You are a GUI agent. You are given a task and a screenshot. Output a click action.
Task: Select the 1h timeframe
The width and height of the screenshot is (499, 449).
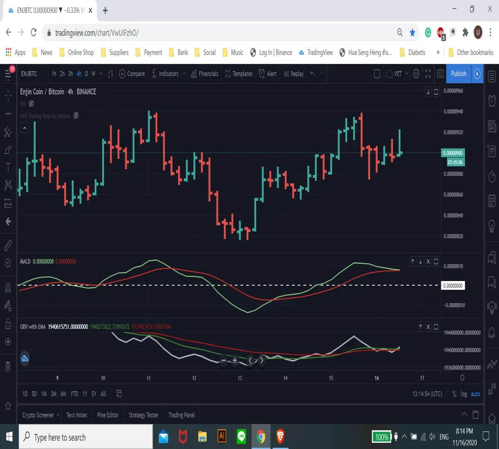(54, 74)
